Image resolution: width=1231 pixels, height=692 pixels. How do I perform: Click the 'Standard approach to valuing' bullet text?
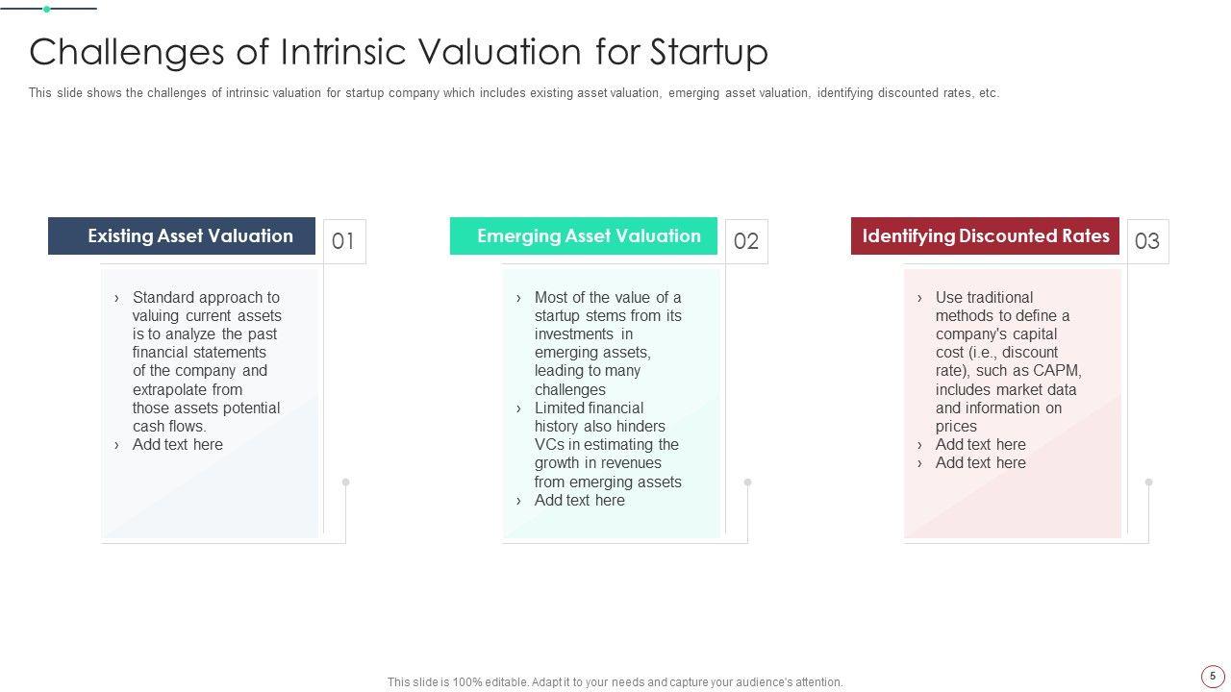(207, 361)
